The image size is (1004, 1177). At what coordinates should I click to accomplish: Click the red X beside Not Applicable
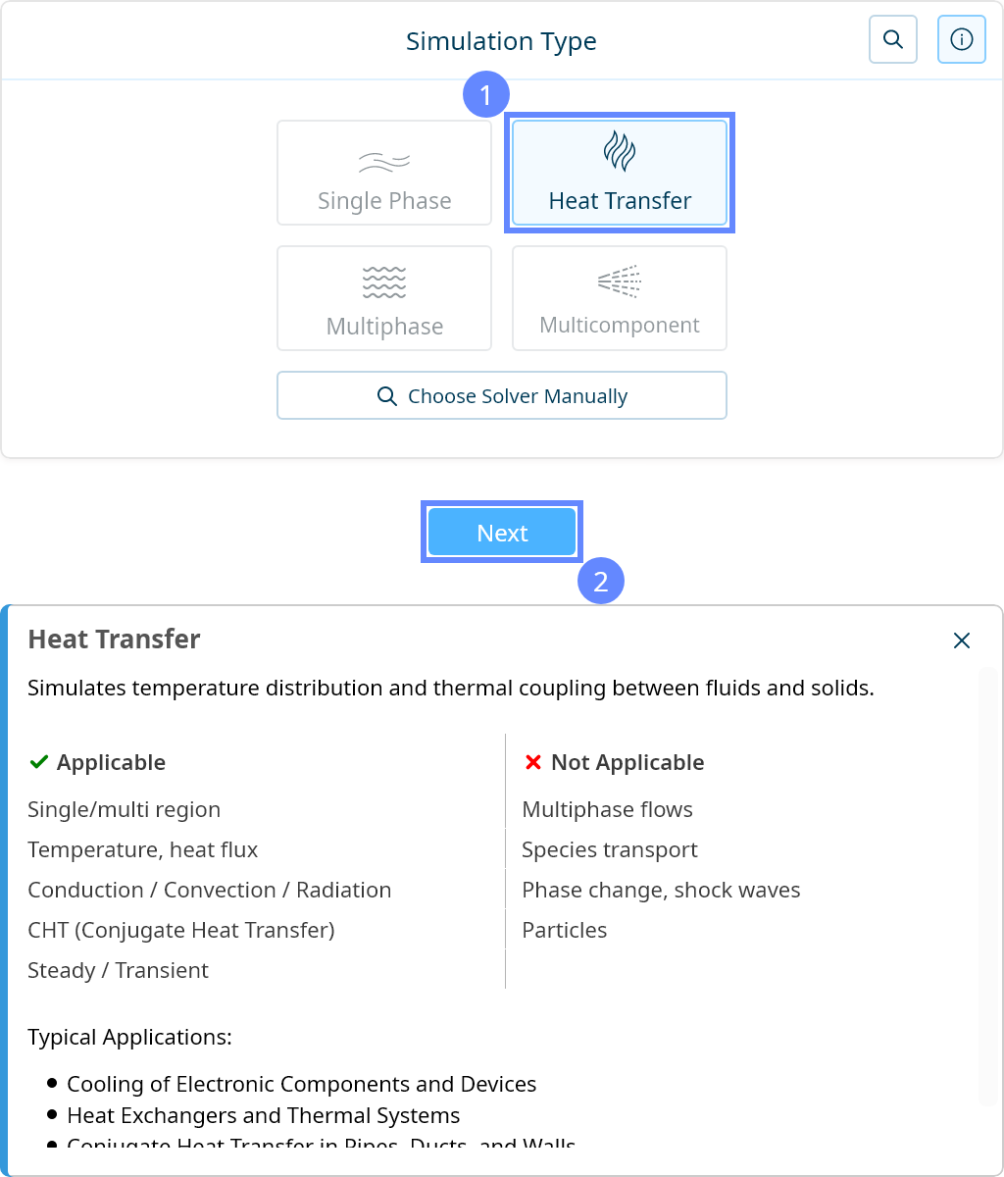click(x=533, y=762)
